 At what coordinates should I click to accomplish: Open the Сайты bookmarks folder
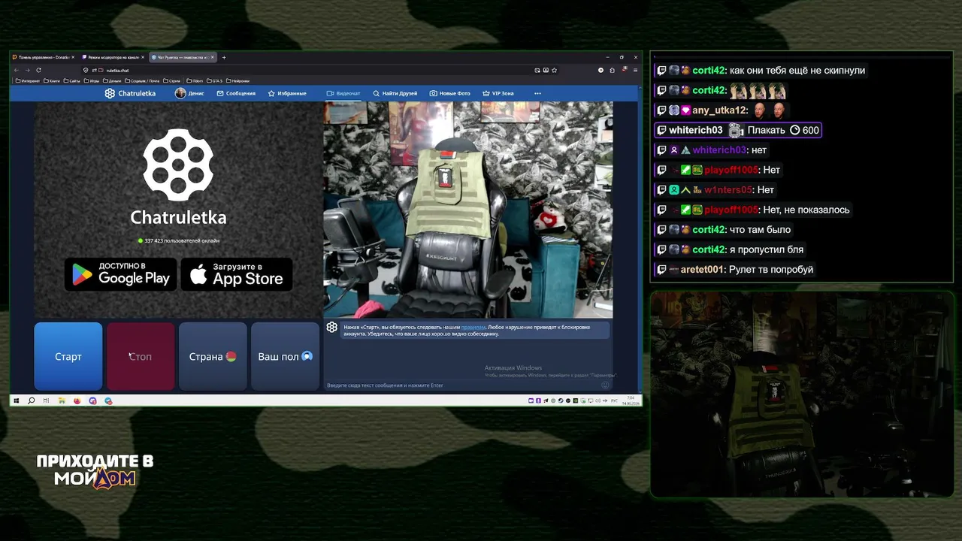(x=72, y=80)
